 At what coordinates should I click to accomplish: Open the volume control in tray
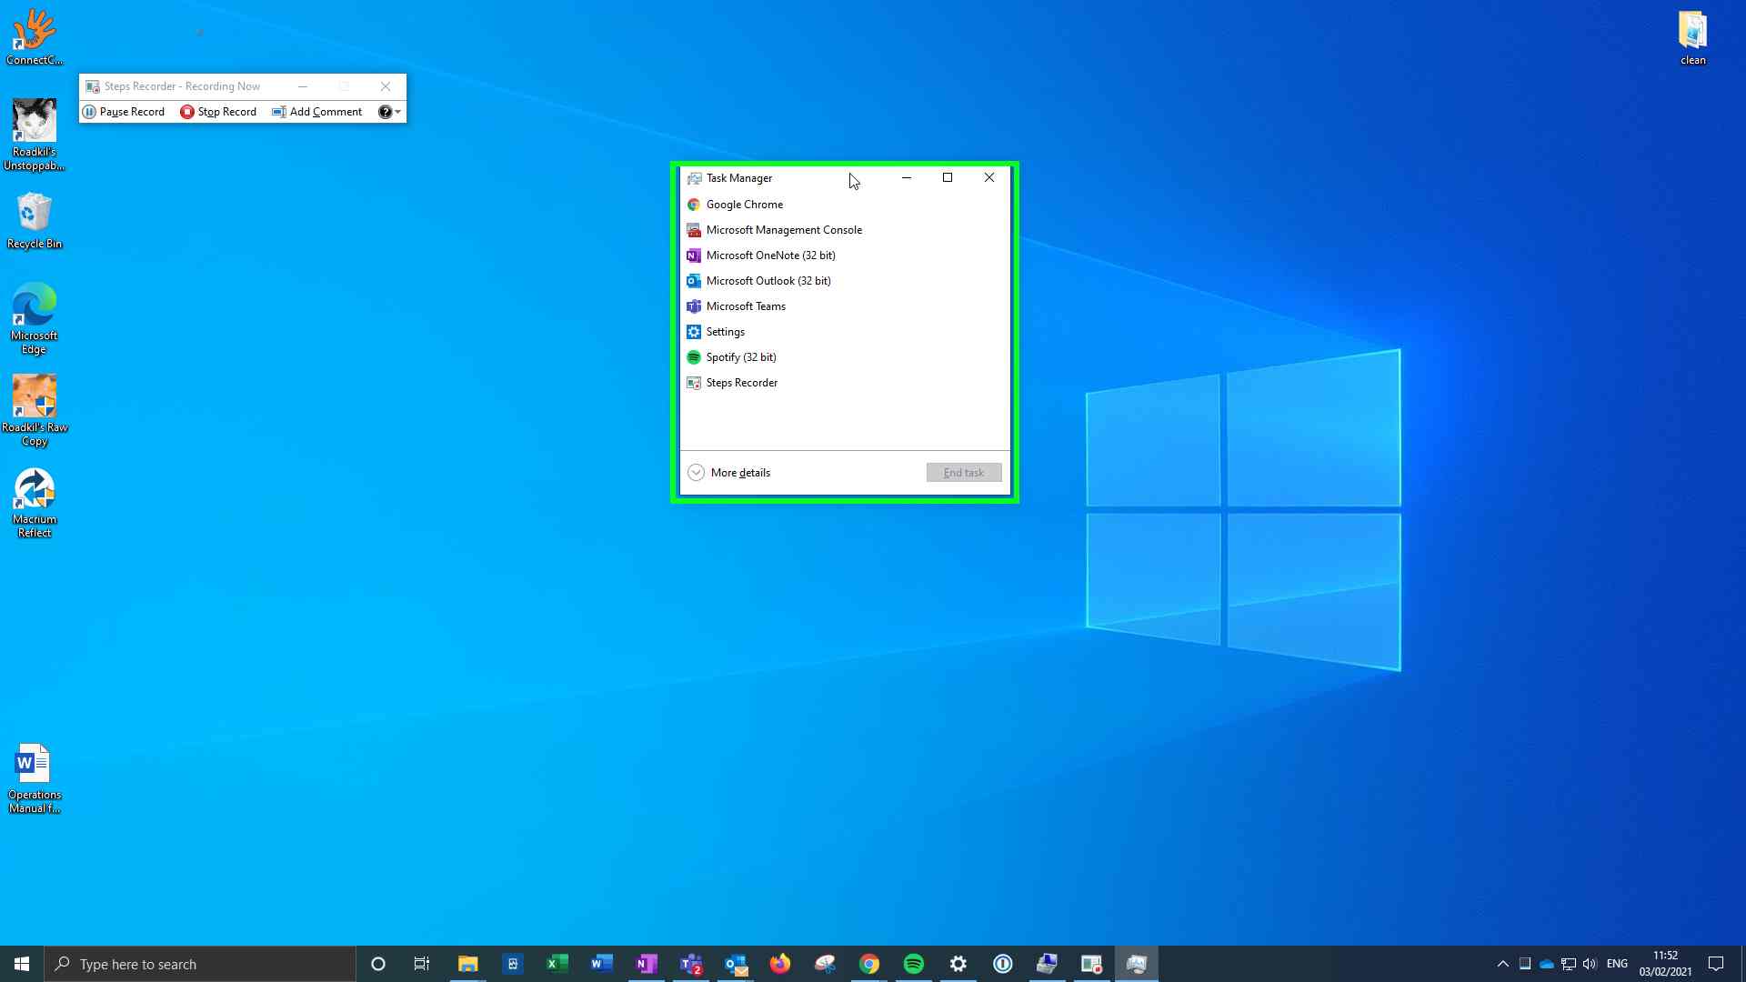tap(1590, 964)
